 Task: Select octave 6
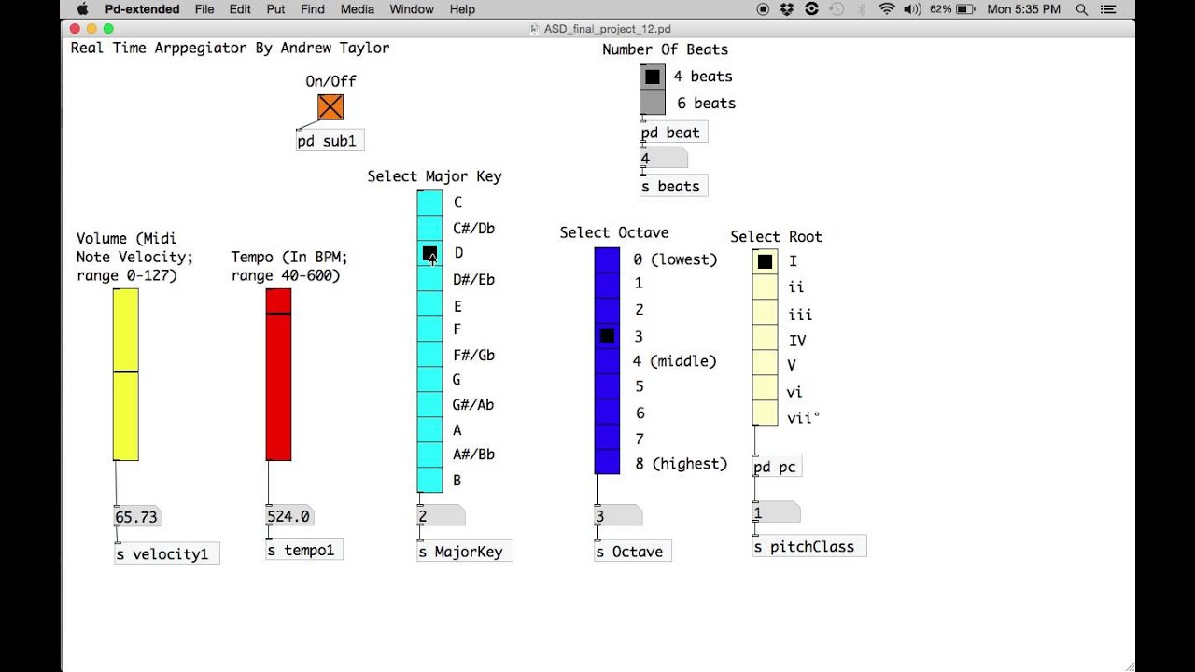click(607, 411)
